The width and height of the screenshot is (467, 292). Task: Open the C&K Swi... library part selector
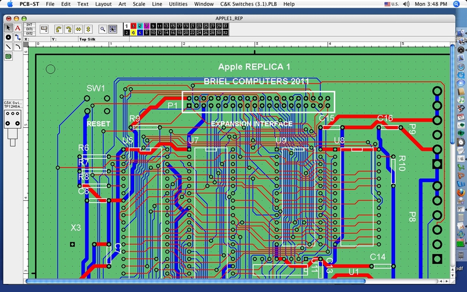click(13, 105)
